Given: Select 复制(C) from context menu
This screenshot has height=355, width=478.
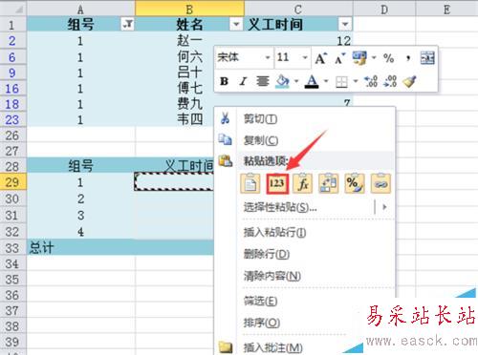Looking at the screenshot, I should (x=261, y=140).
